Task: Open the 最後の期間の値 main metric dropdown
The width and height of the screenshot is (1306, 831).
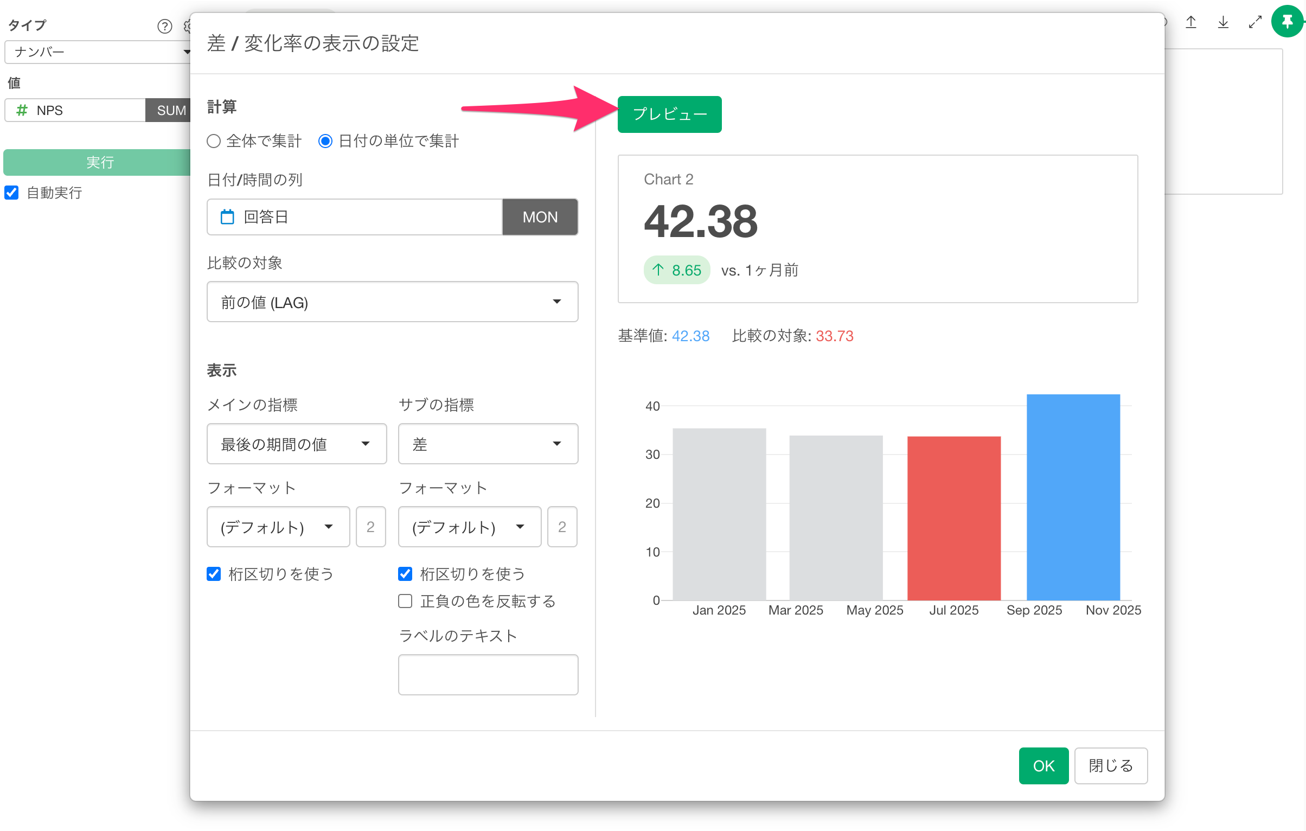Action: (297, 444)
